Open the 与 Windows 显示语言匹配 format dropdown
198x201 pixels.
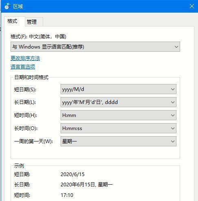(x=95, y=47)
